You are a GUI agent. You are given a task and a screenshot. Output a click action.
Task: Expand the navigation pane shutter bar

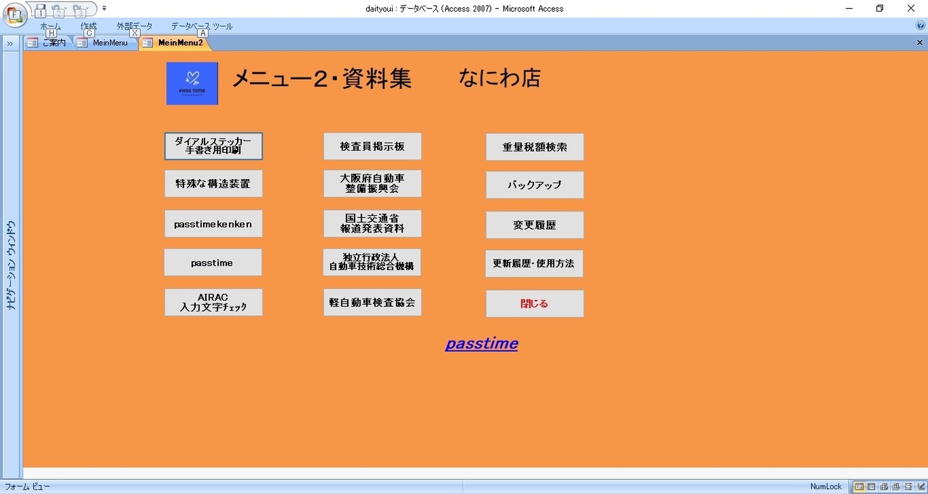pyautogui.click(x=11, y=43)
